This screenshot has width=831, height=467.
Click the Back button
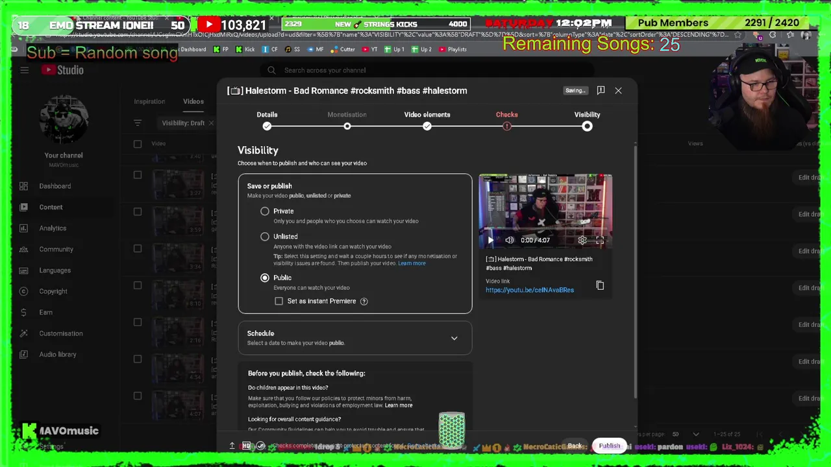tap(575, 446)
